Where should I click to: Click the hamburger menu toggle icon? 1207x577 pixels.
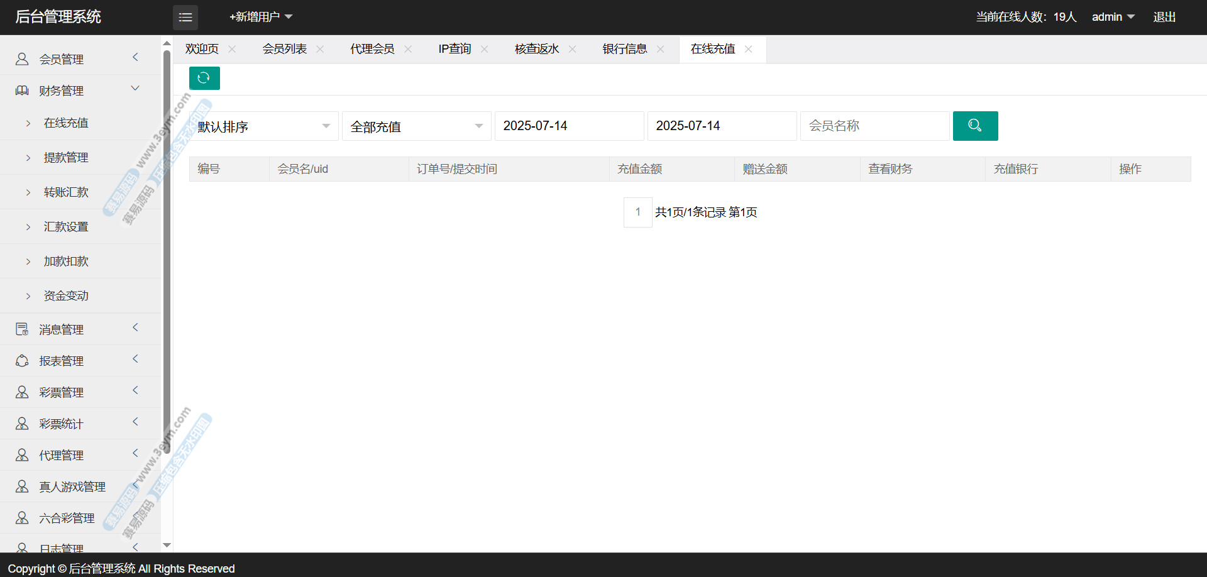pos(185,18)
